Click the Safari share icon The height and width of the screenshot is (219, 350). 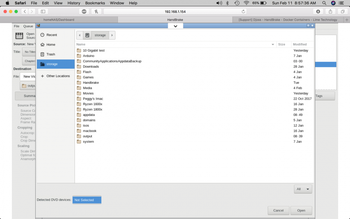(330, 12)
